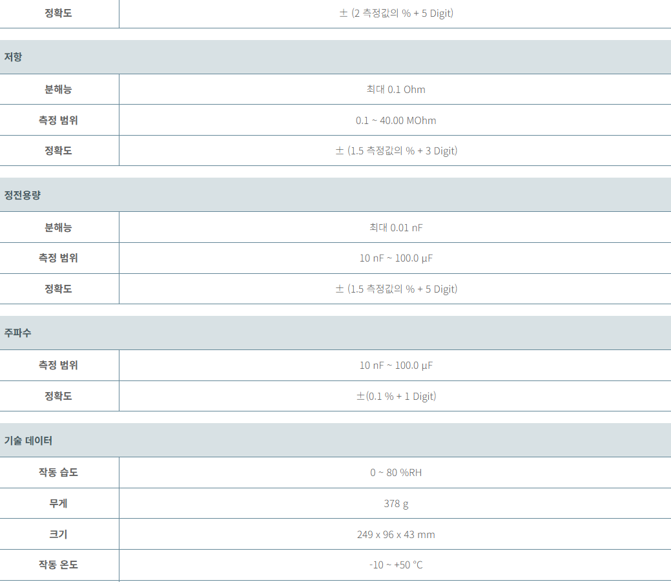
Task: Select the value 최대 0.1 Ohm
Action: (396, 89)
